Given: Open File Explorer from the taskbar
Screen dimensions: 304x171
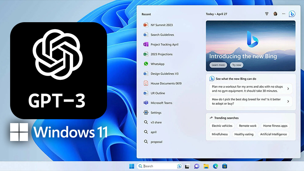Looking at the screenshot, I should [206, 166].
